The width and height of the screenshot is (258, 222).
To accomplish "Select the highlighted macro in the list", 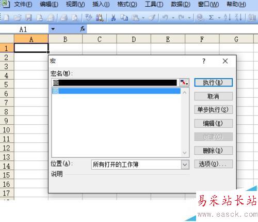I will click(x=116, y=91).
